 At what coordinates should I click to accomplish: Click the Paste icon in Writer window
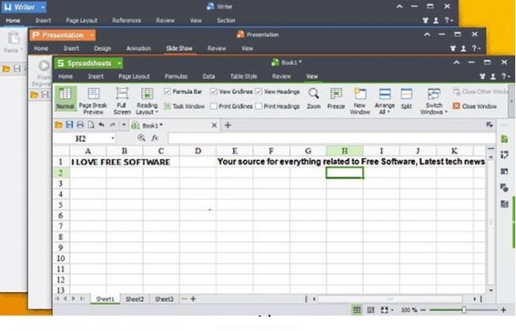tap(13, 38)
